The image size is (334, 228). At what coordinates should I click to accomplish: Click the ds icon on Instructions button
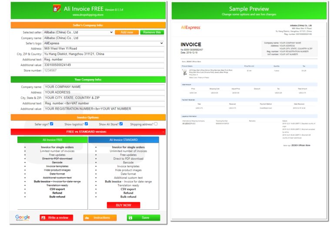click(x=87, y=218)
